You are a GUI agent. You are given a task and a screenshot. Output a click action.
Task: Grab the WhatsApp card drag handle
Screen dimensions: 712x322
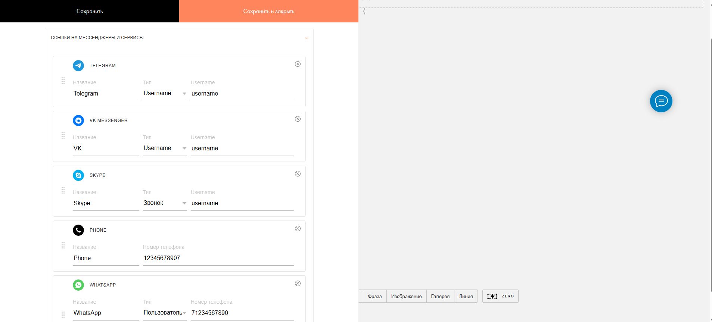click(x=63, y=315)
